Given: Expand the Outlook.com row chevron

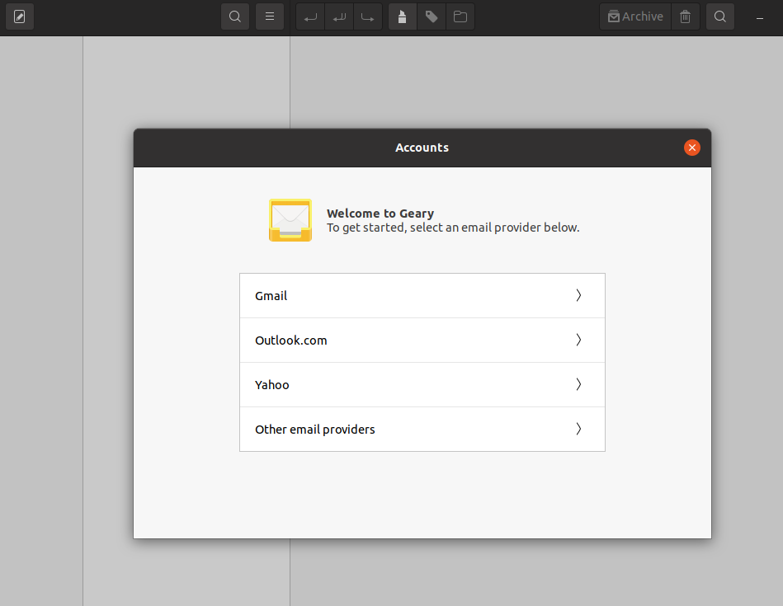Looking at the screenshot, I should (578, 341).
